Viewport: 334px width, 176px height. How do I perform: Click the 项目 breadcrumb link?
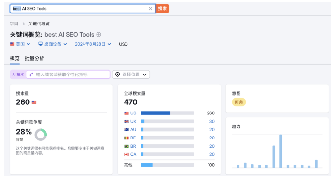(x=14, y=24)
